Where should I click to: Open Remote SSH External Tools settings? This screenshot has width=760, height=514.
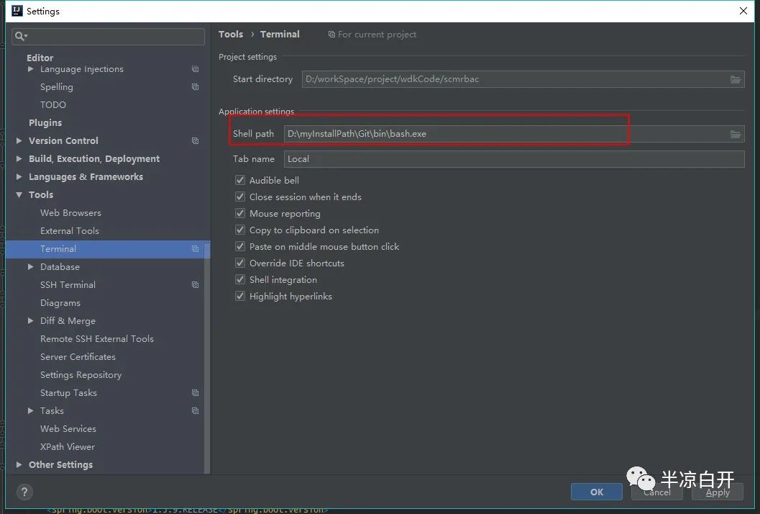point(97,339)
